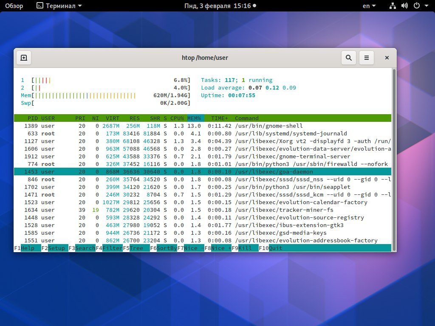The image size is (435, 326).
Task: Sort by the Command column header
Action: click(247, 118)
